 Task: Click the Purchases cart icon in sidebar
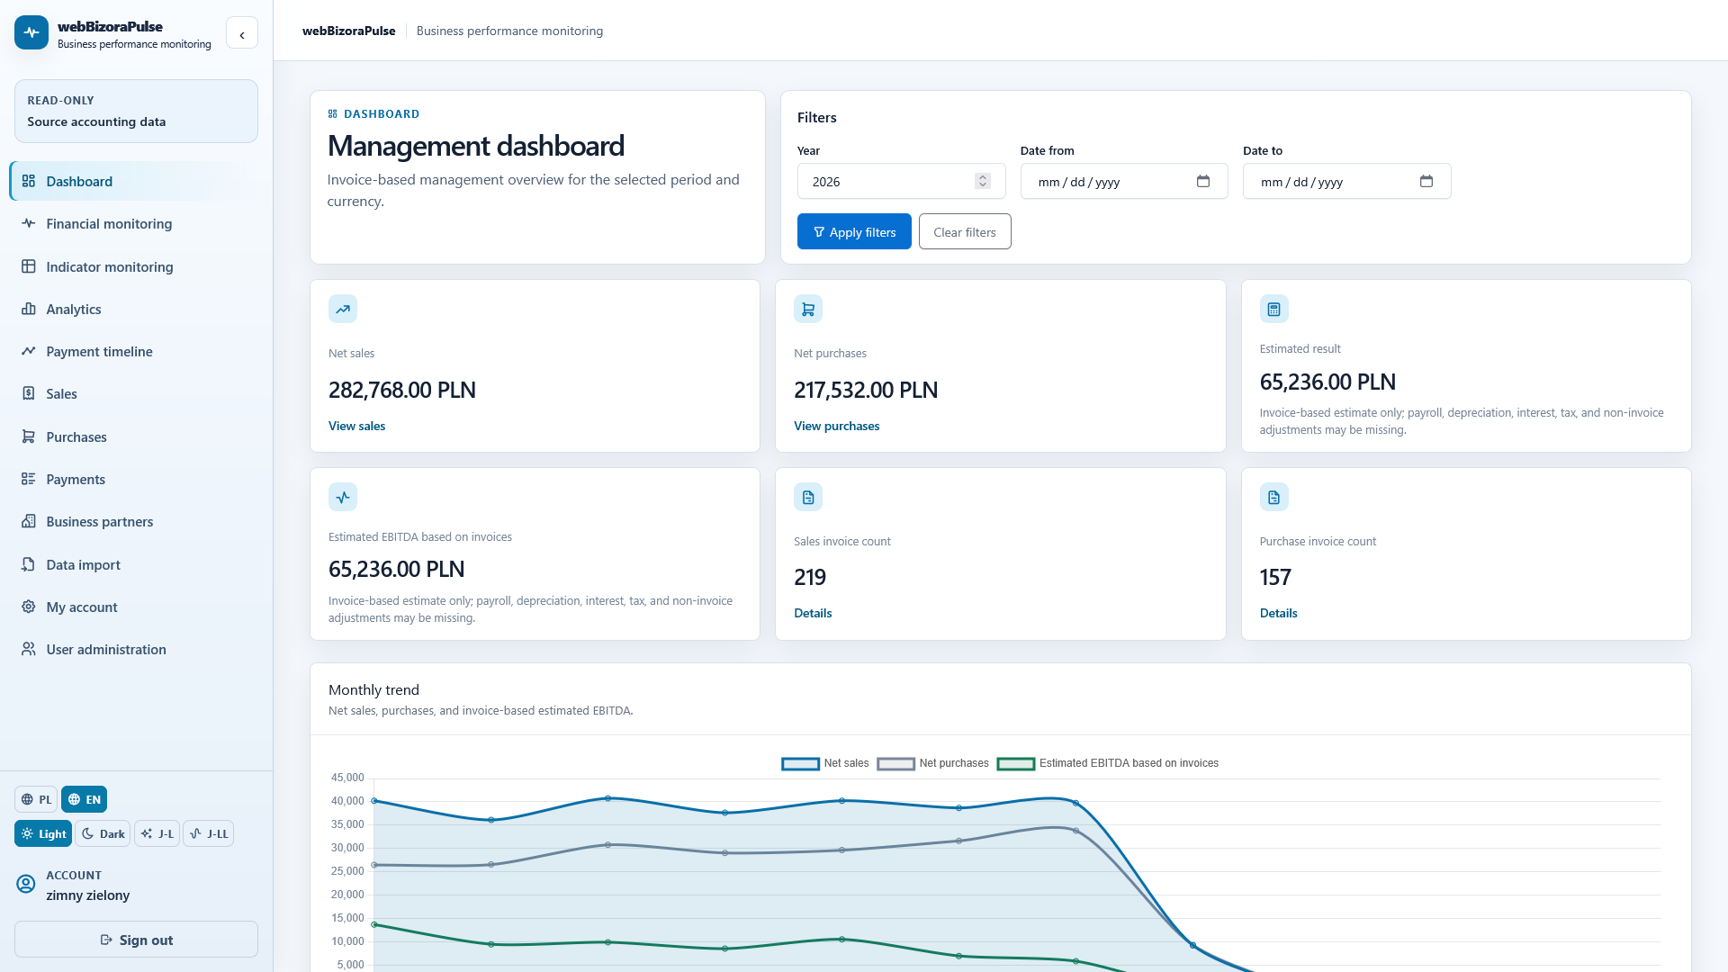[29, 436]
